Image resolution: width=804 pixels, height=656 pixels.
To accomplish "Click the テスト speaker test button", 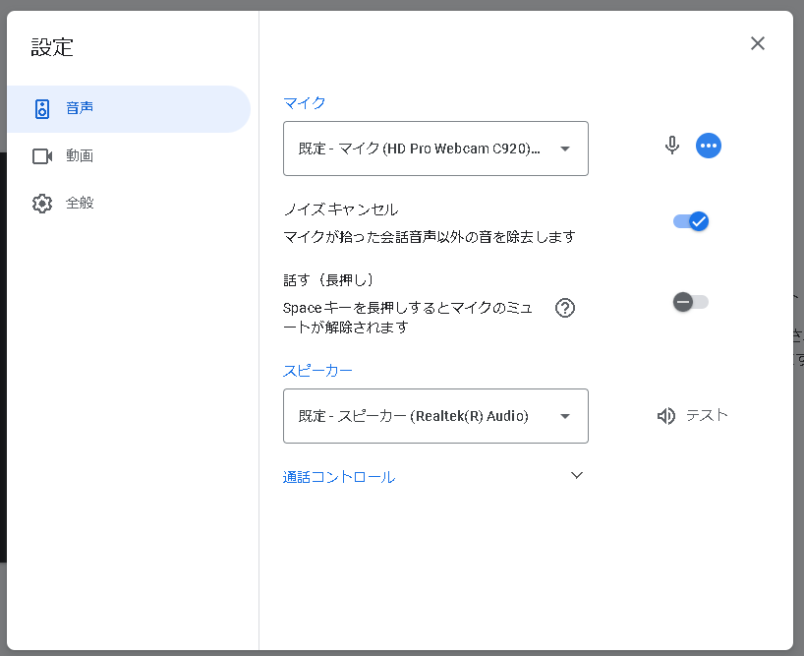I will pyautogui.click(x=692, y=415).
